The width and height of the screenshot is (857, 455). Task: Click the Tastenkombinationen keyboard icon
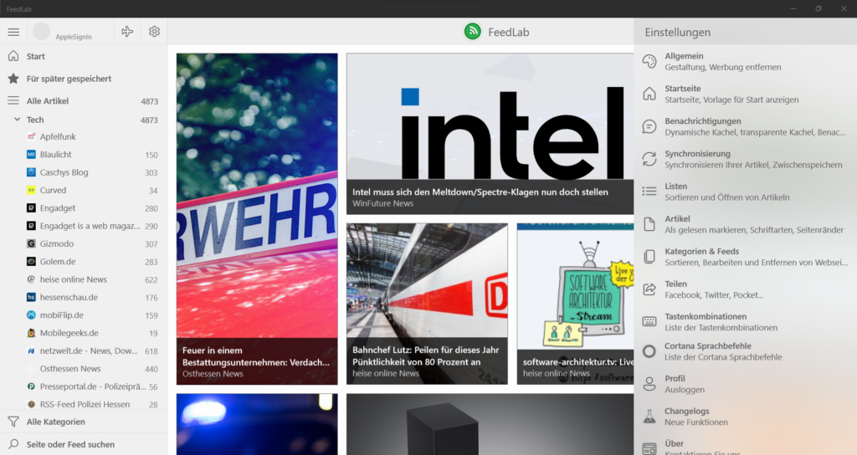pos(649,322)
